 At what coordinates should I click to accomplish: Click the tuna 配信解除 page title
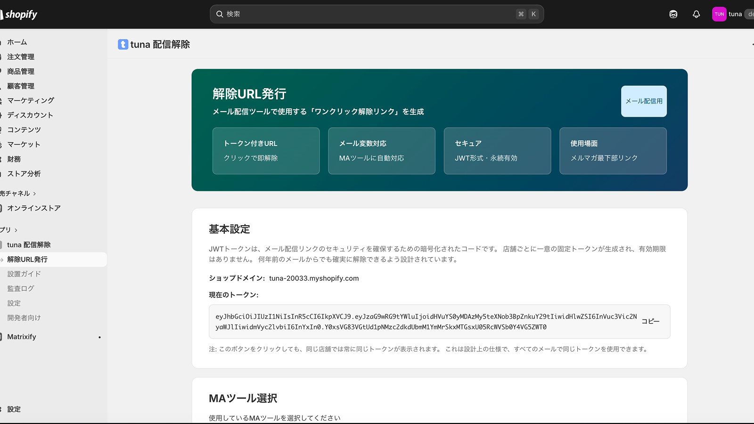160,44
